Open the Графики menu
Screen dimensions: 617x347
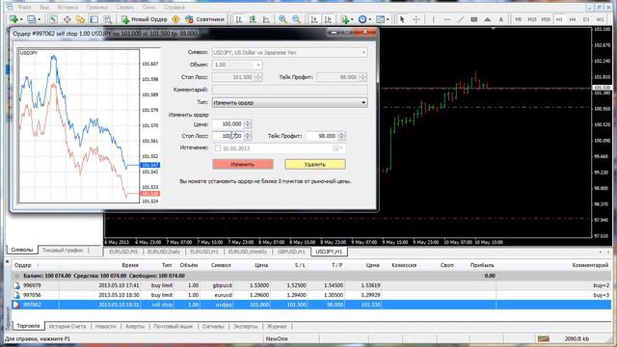(96, 7)
